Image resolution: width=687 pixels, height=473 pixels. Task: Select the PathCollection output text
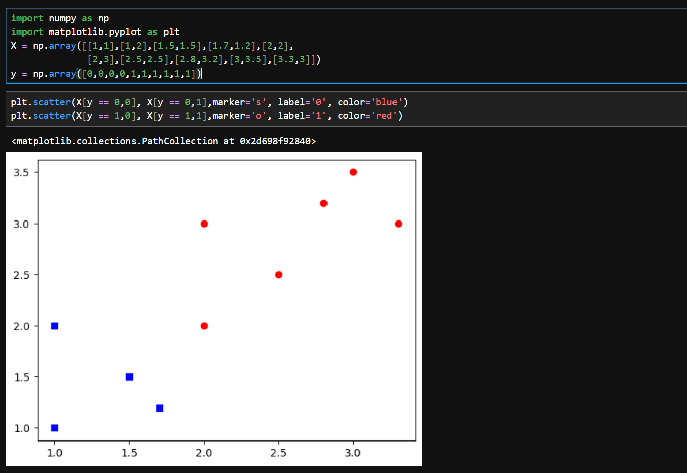[x=163, y=141]
